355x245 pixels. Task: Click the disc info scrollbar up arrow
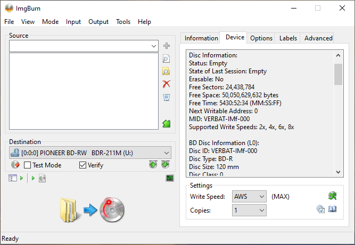(x=339, y=55)
